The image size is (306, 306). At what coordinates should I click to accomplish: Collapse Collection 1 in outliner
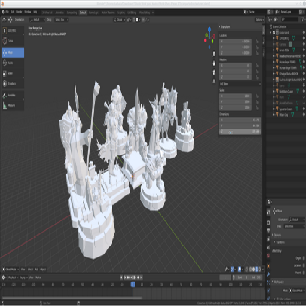[271, 33]
